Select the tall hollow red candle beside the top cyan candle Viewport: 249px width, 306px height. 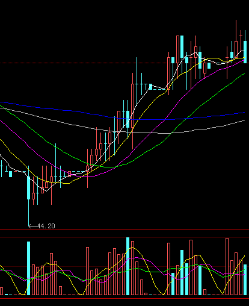tap(177, 49)
